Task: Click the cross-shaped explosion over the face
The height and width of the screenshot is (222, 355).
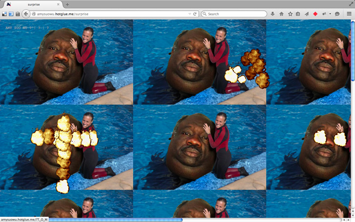Action: pyautogui.click(x=64, y=154)
